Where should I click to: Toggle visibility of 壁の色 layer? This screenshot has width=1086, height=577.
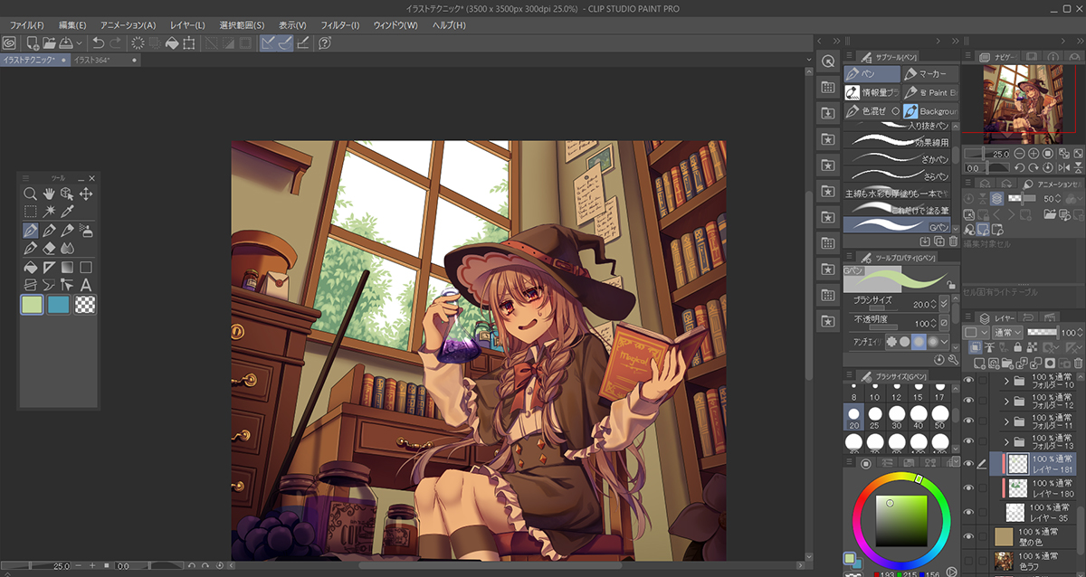tap(968, 536)
